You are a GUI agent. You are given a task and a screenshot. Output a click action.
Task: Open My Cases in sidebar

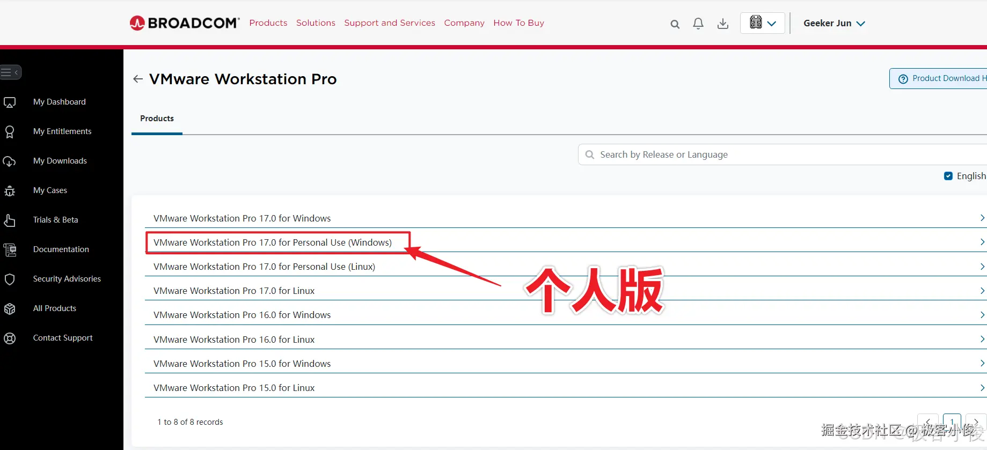click(x=50, y=190)
